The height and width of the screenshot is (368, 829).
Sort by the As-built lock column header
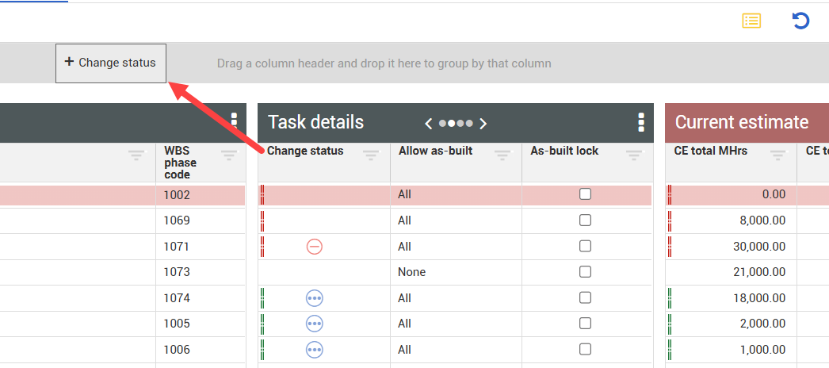click(564, 151)
